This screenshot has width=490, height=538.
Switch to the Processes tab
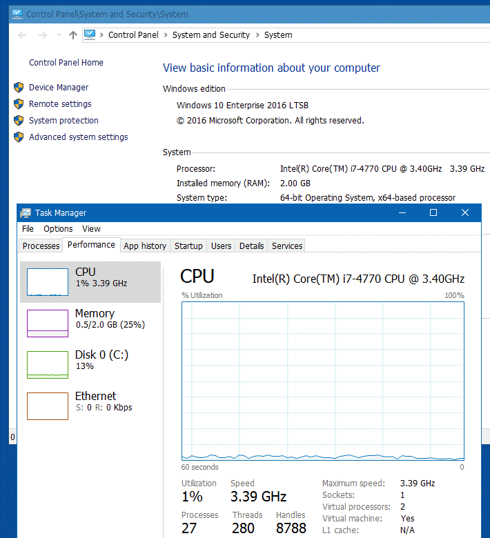41,246
